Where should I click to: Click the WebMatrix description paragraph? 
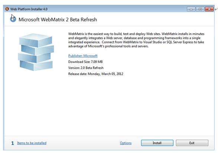click(x=136, y=40)
